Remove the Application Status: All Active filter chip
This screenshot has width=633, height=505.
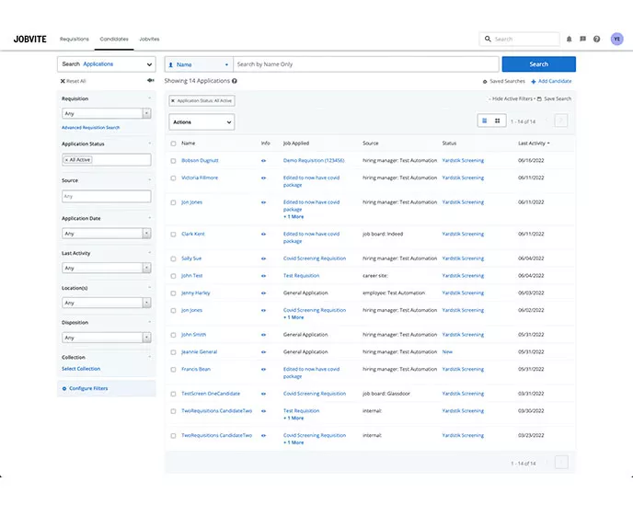(173, 99)
